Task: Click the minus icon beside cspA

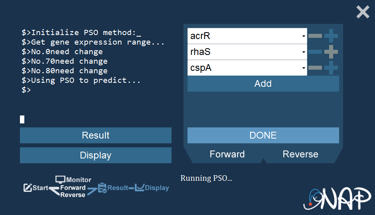Action: coord(315,68)
